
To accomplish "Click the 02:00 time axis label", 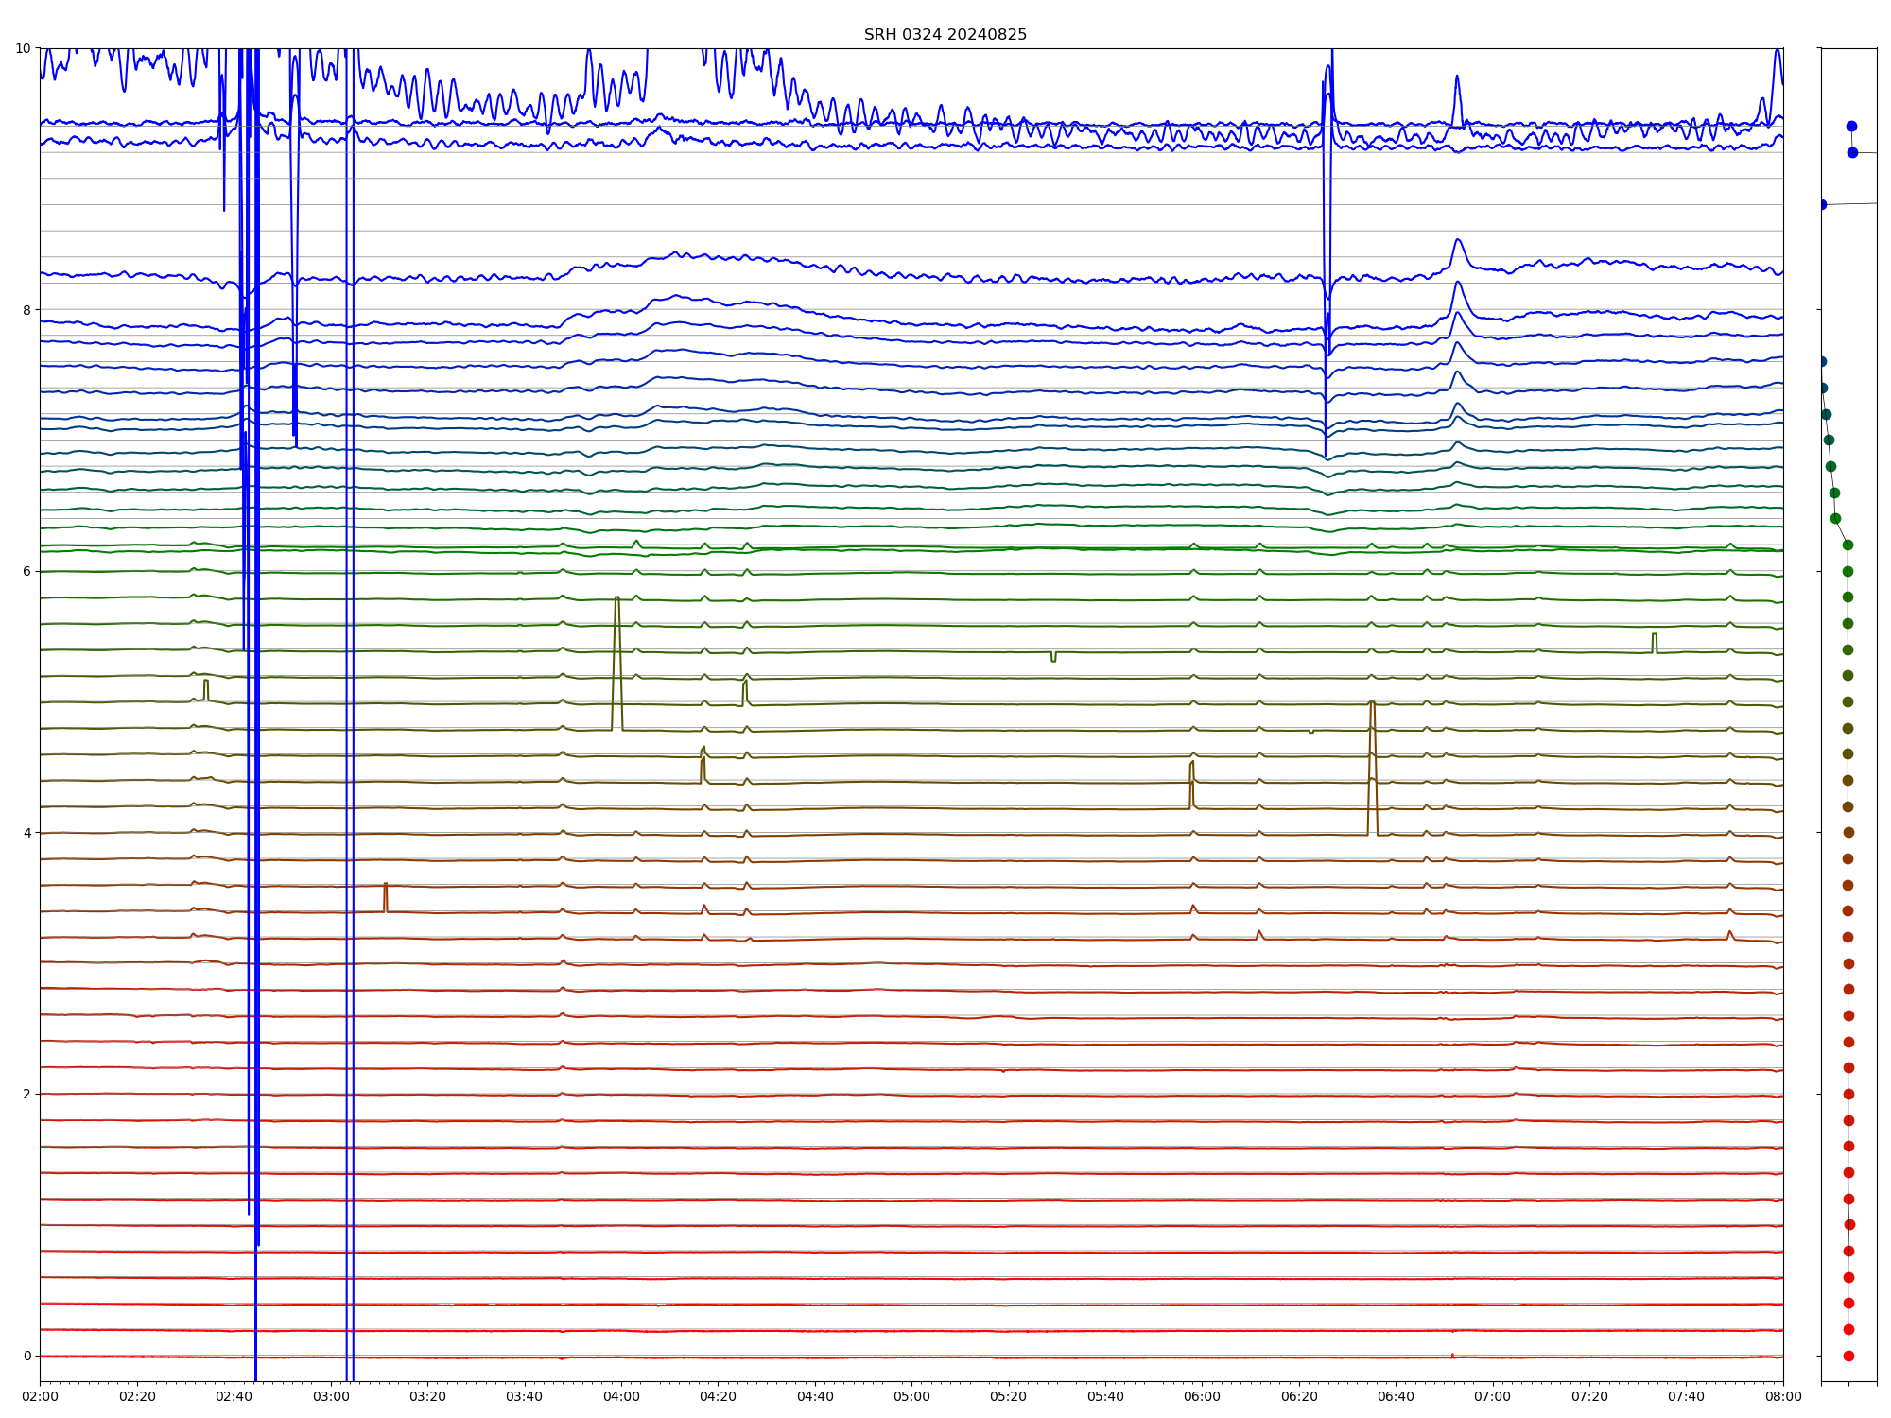I will (40, 1396).
